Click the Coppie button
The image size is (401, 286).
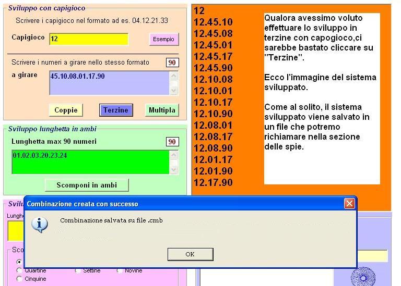click(66, 110)
